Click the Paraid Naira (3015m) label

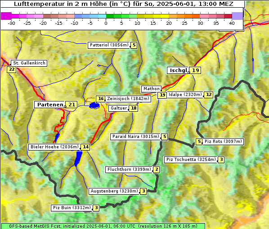point(135,137)
